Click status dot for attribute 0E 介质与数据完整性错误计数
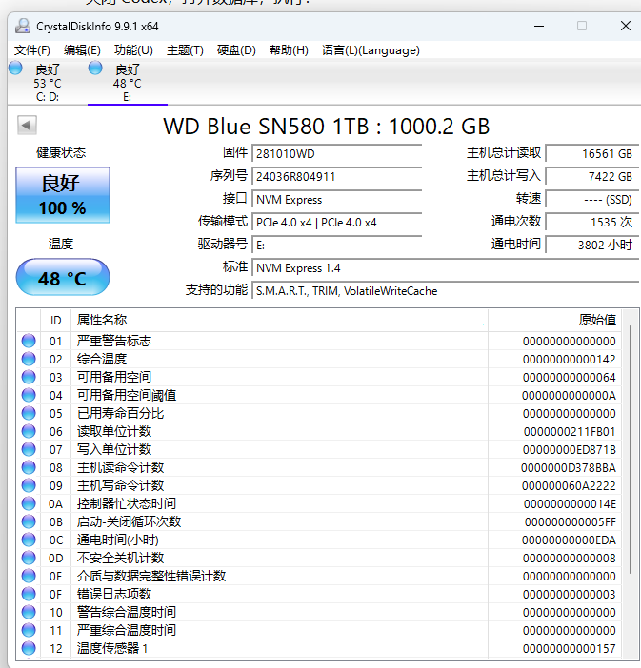Image resolution: width=641 pixels, height=668 pixels. click(29, 577)
